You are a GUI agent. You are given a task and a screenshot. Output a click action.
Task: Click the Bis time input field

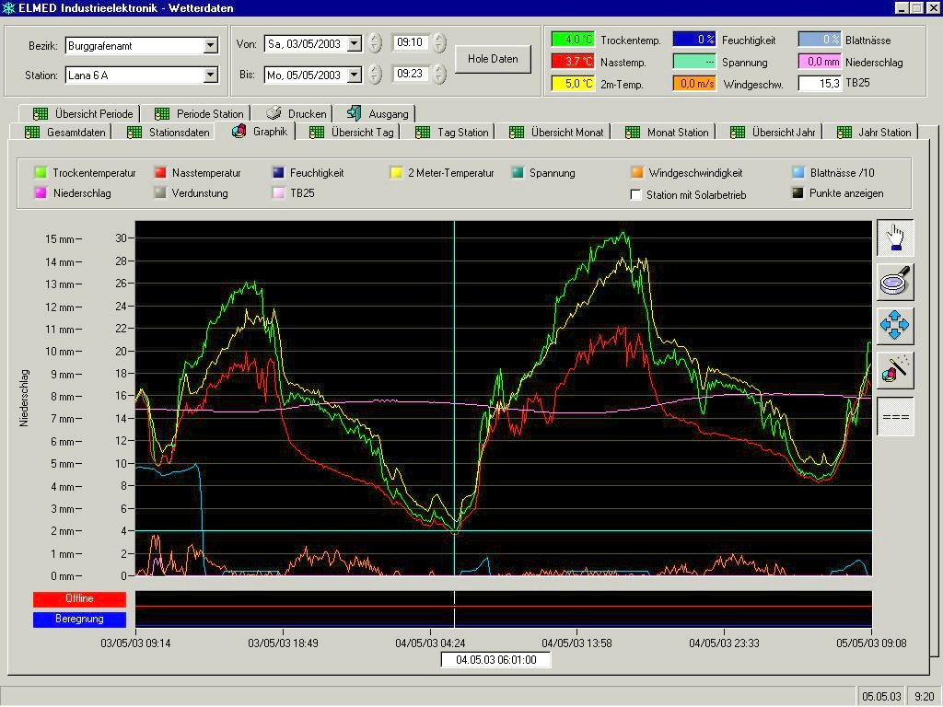[x=409, y=74]
